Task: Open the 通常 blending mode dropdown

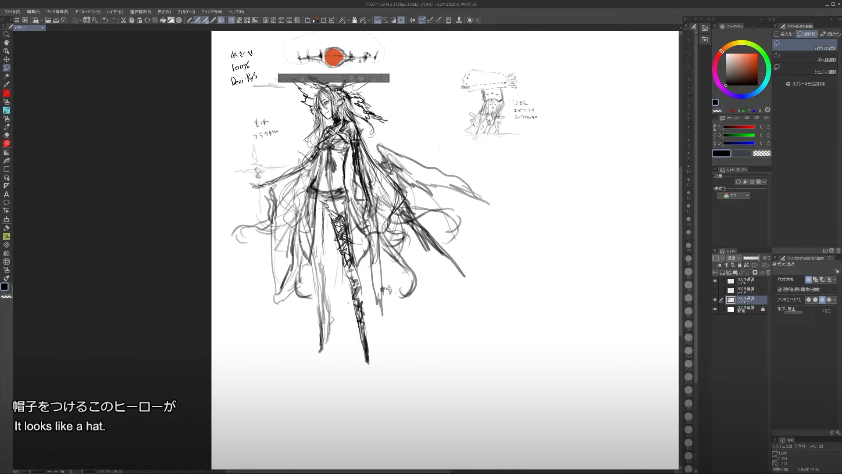Action: (733, 258)
